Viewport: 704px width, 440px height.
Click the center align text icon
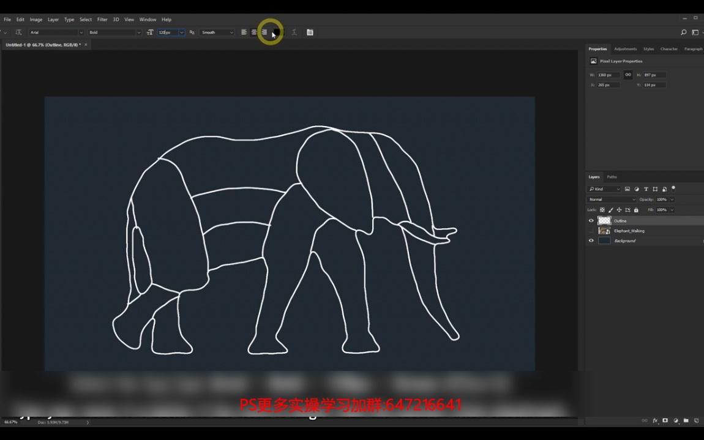click(254, 32)
